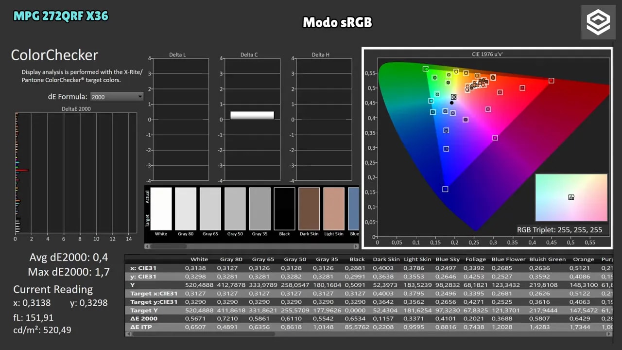622x350 pixels.
Task: Click the ΔE ITP value 85,5762 for Black
Action: (x=357, y=327)
